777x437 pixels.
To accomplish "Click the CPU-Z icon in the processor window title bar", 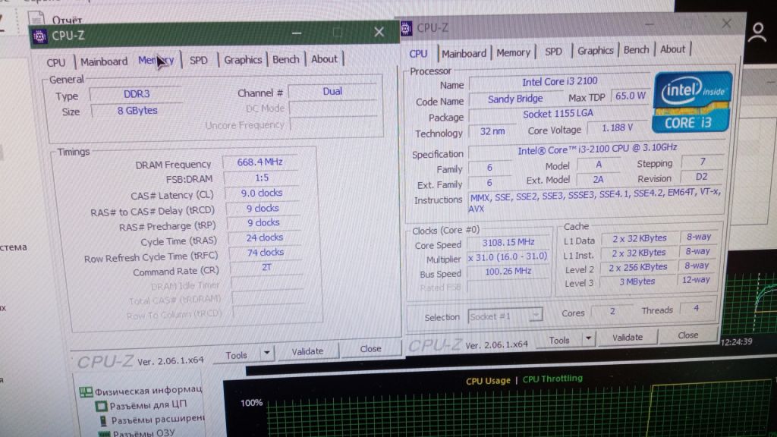I will coord(406,28).
